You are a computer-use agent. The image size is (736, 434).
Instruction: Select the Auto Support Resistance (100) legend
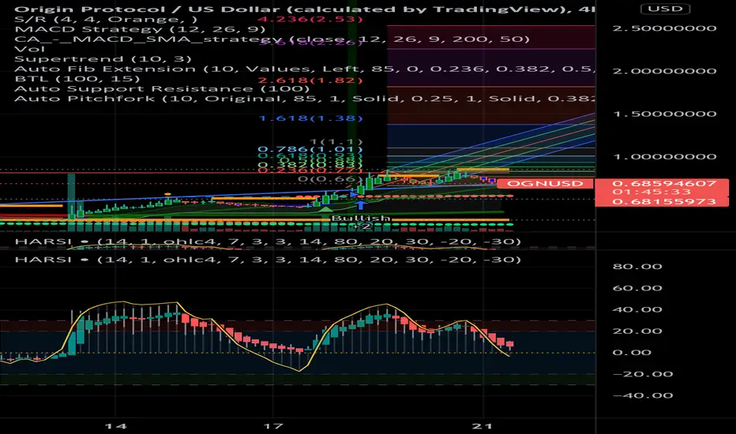coord(162,88)
